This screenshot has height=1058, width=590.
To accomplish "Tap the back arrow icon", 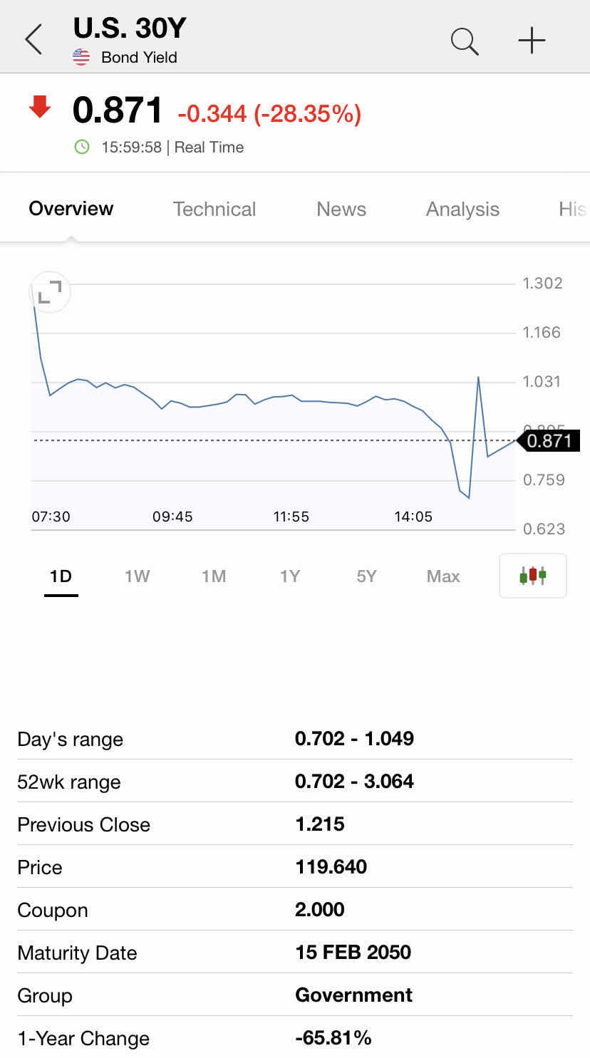I will click(33, 39).
